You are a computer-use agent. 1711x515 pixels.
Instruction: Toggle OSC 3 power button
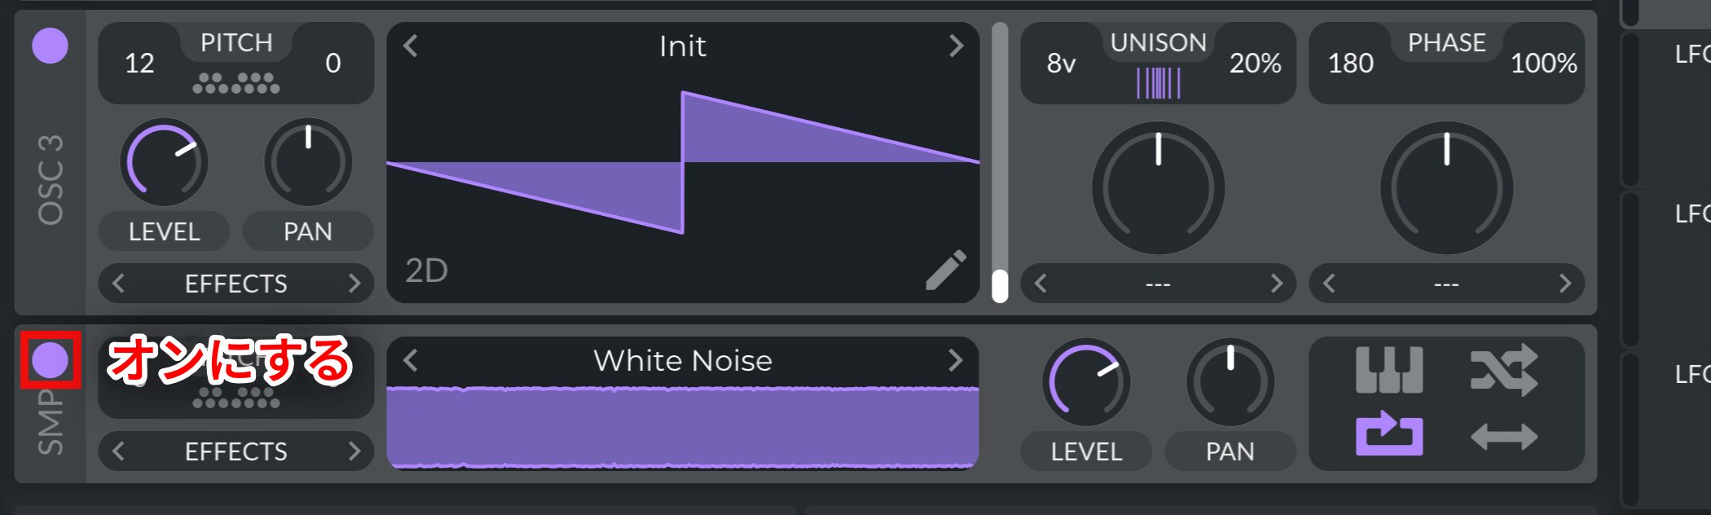[x=50, y=46]
